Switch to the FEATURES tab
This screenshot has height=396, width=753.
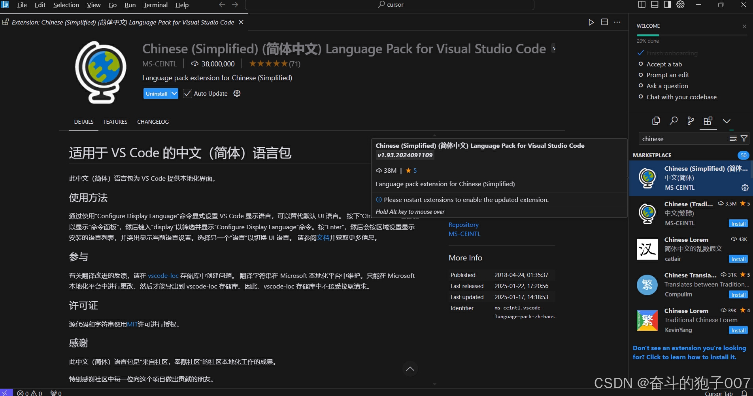(x=115, y=122)
